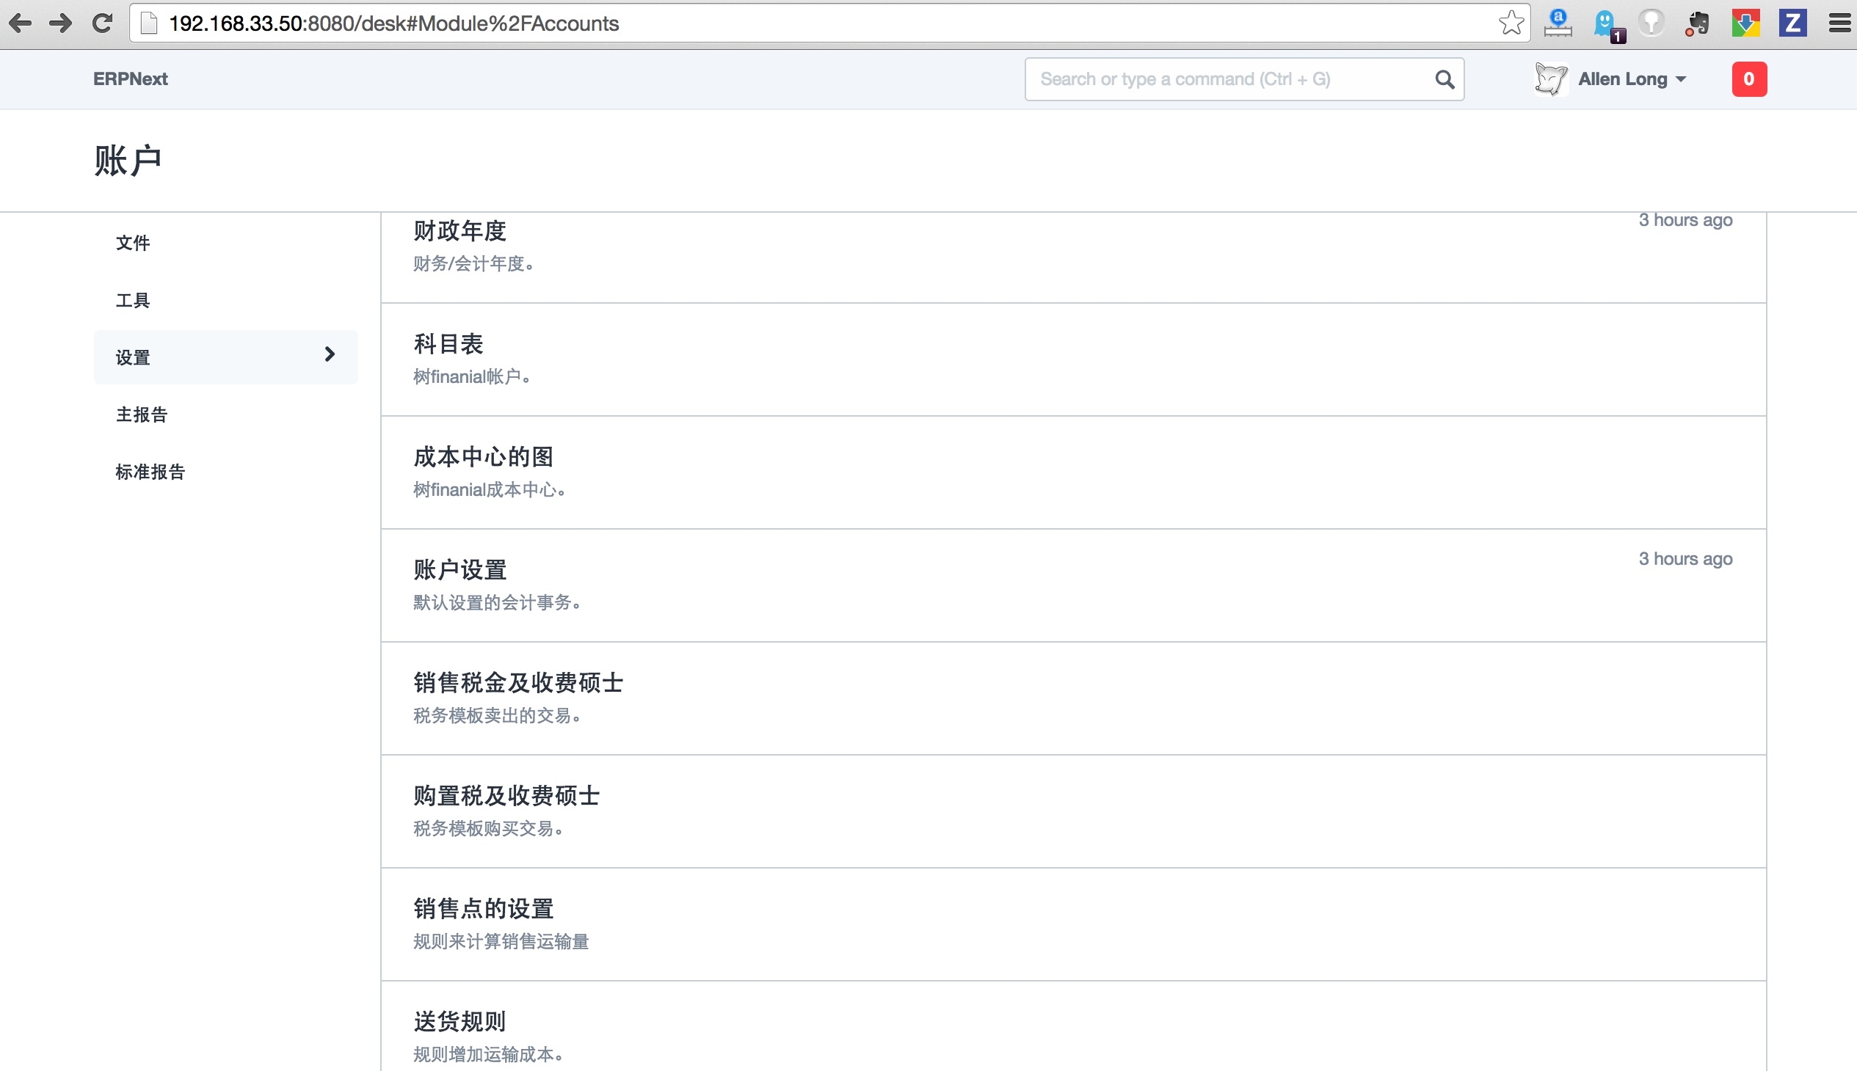The image size is (1857, 1071).
Task: Select 文件 in the sidebar
Action: pyautogui.click(x=134, y=243)
